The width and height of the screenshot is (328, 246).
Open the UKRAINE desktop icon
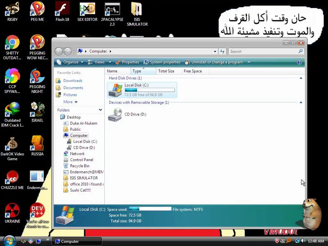point(12,213)
